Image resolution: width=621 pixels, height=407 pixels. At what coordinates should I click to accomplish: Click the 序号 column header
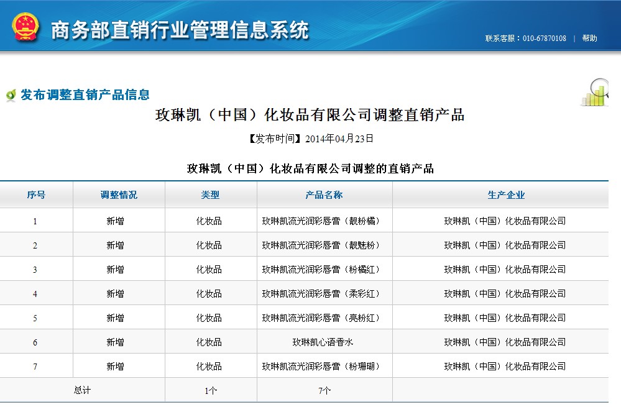(x=36, y=195)
